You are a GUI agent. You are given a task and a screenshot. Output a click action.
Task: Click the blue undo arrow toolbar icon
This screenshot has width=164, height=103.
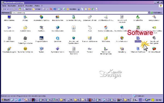(55, 9)
